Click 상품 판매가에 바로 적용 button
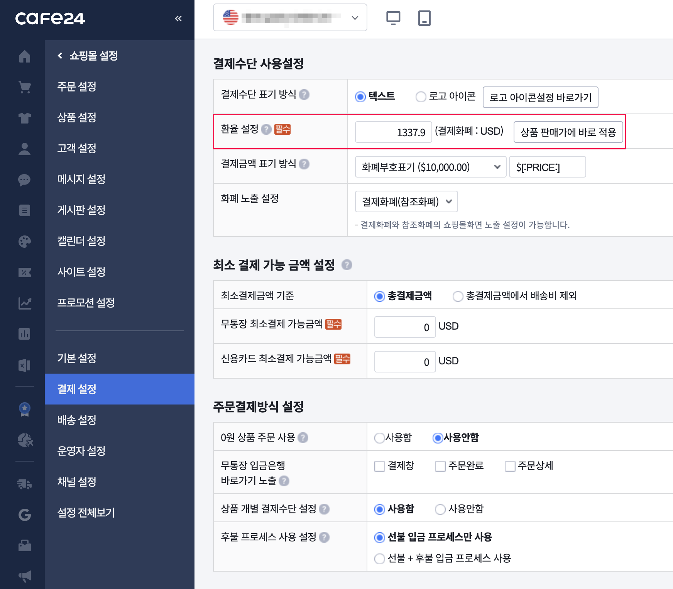This screenshot has width=673, height=589. [568, 132]
